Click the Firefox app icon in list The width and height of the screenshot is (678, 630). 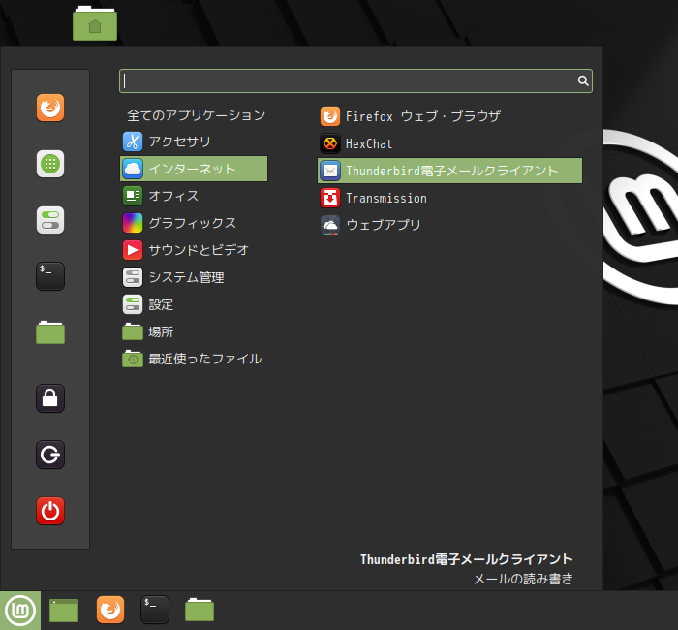[x=330, y=116]
